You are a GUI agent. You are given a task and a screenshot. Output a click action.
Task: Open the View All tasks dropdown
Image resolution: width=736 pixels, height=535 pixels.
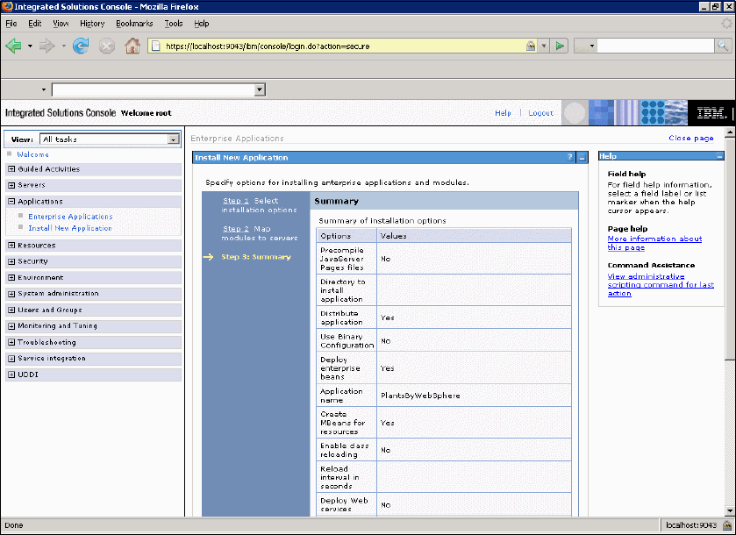tap(173, 139)
